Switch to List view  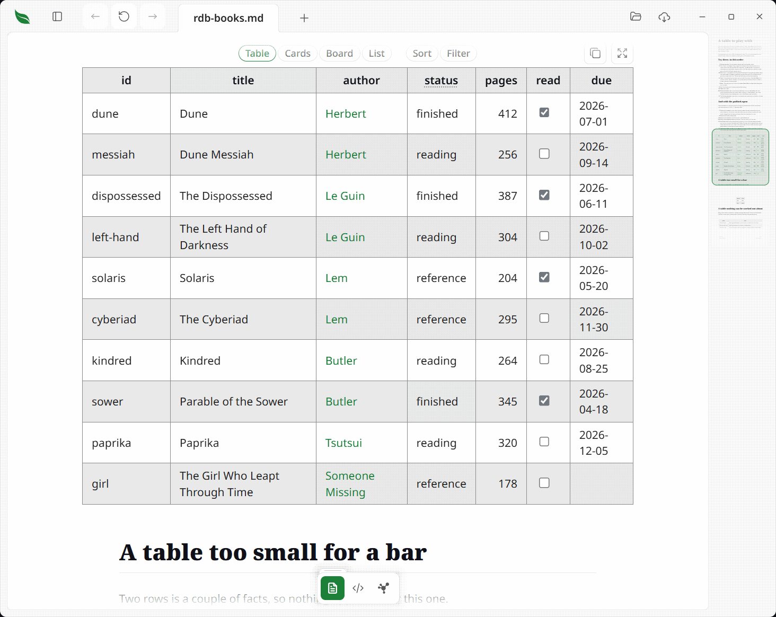(x=376, y=54)
